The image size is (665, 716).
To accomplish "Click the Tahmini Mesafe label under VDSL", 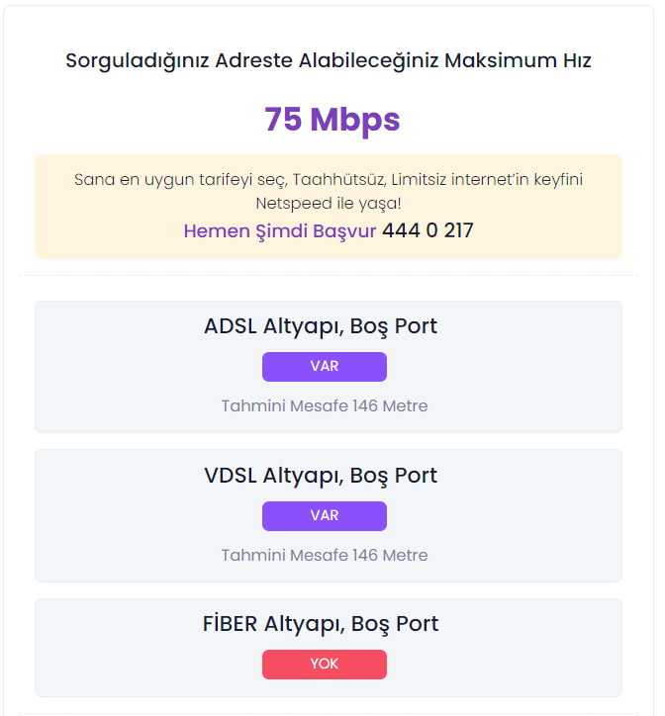I will tap(284, 556).
